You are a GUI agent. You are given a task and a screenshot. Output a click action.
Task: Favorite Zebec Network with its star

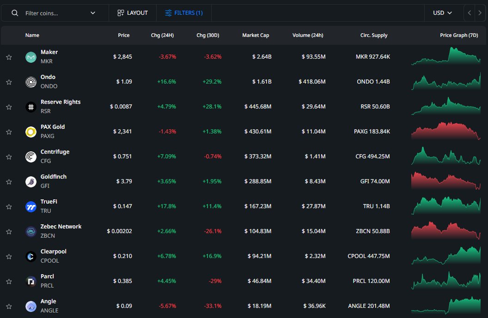9,232
